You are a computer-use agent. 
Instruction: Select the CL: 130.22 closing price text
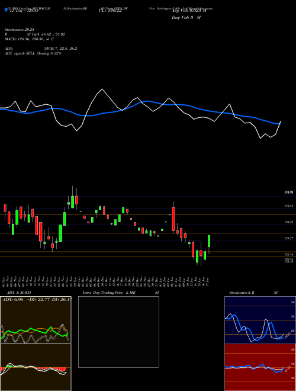click(110, 11)
